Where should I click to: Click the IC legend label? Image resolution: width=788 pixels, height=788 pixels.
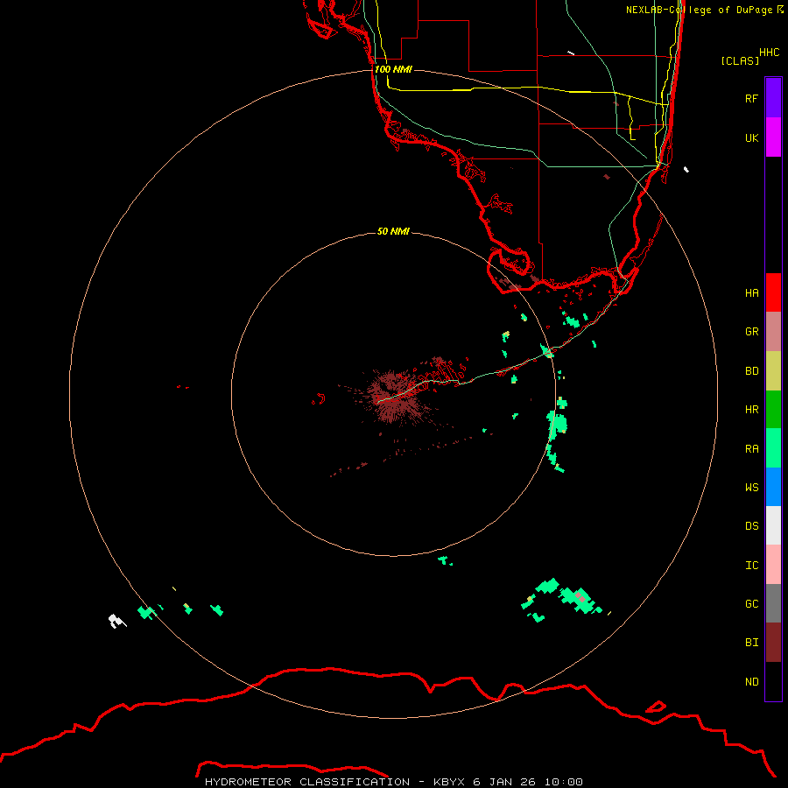751,566
